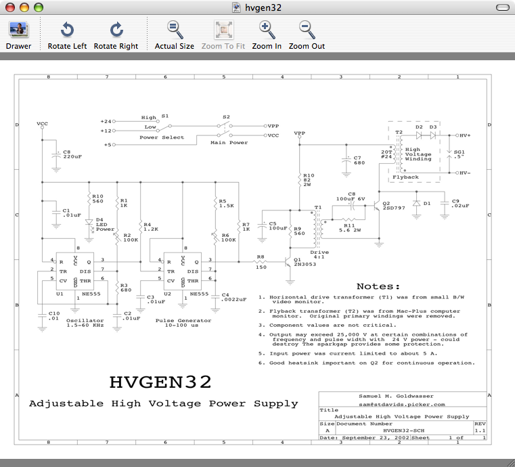Screen dimensions: 515x467
Task: Click the hvgen32 window title text
Action: click(x=263, y=7)
